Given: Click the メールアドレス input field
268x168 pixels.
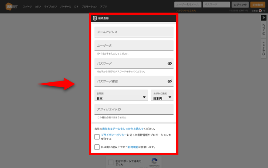Looking at the screenshot, I should [134, 32].
